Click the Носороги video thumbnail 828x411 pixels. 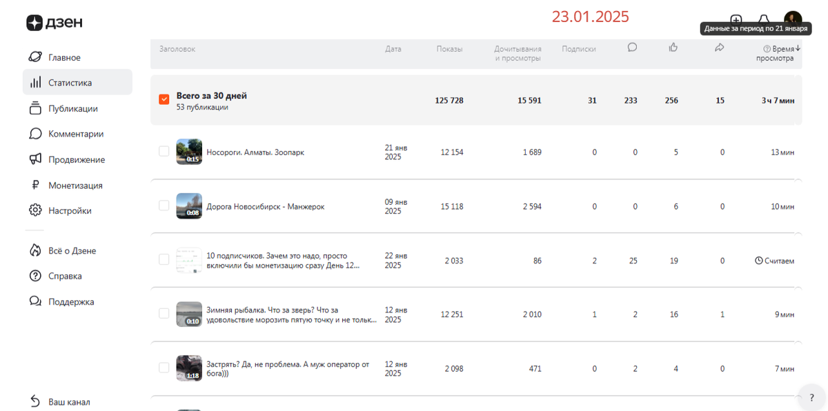[x=189, y=151]
